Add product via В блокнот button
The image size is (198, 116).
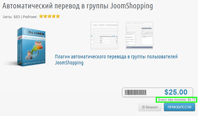point(150,107)
